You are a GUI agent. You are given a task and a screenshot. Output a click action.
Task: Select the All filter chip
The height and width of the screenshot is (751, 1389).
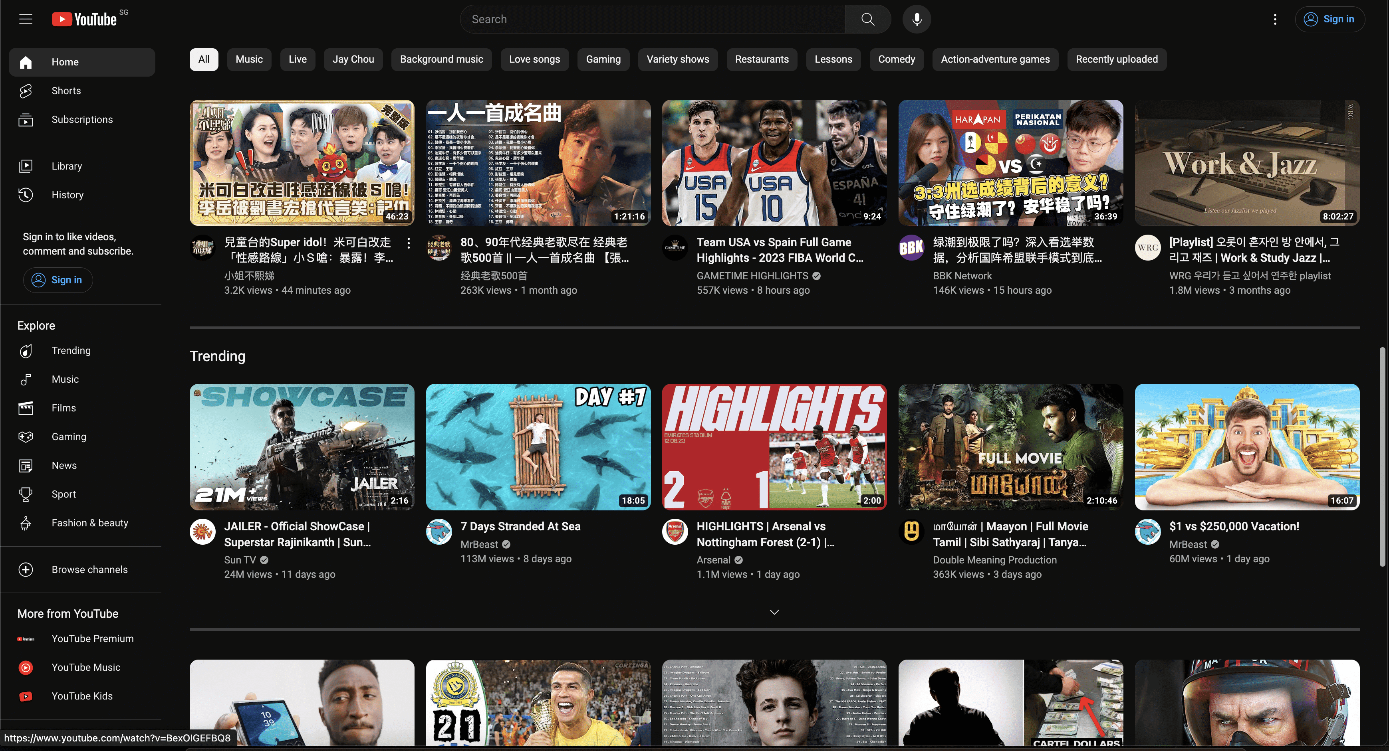coord(204,59)
